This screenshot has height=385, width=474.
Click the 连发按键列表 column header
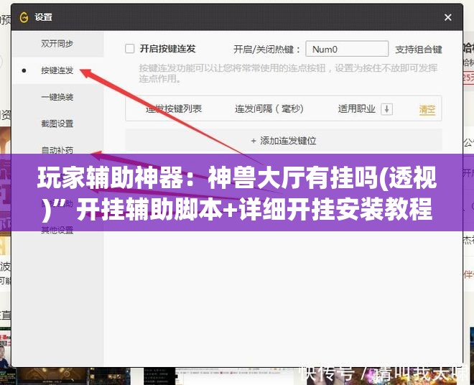[174, 108]
